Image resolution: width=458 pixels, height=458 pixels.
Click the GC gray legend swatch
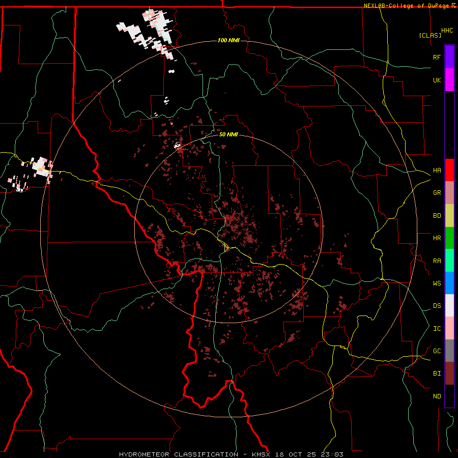tap(449, 351)
